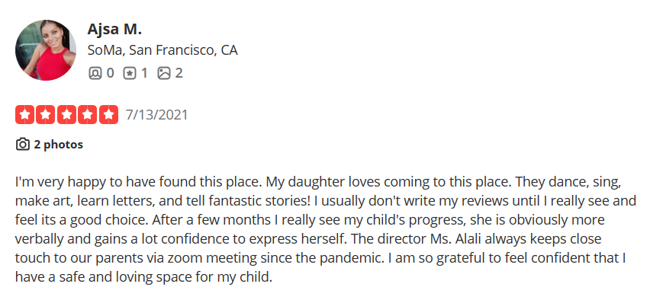
Task: Click the friends icon under the location
Action: pos(95,73)
